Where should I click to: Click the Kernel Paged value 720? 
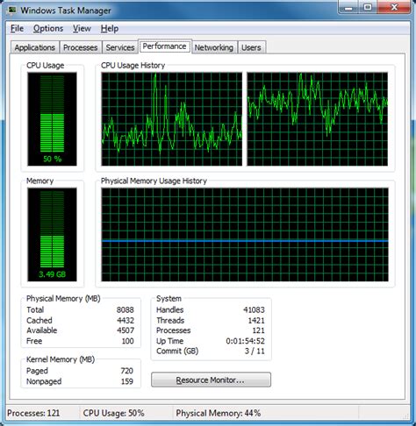pyautogui.click(x=127, y=371)
